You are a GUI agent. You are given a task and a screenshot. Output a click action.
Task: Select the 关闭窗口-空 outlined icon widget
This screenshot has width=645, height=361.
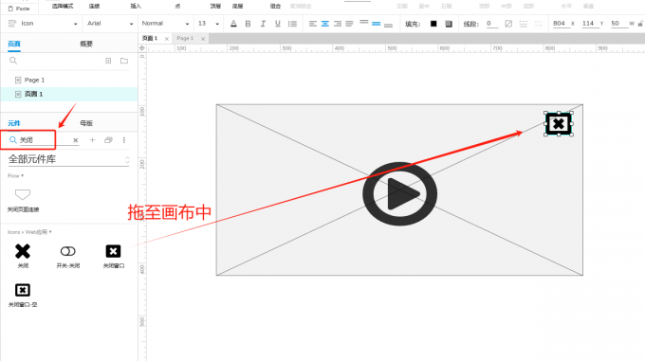(x=23, y=295)
